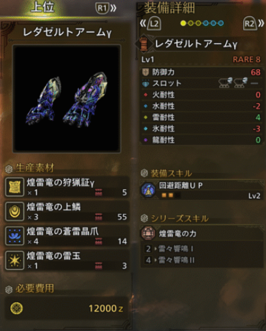Select the 煌雷竜の上鱗 scale icon
This screenshot has height=331, width=266.
pyautogui.click(x=14, y=212)
